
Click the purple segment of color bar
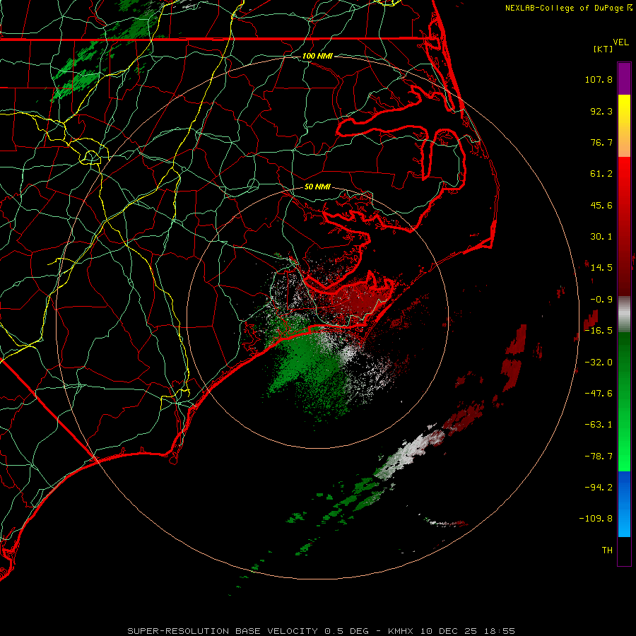624,78
